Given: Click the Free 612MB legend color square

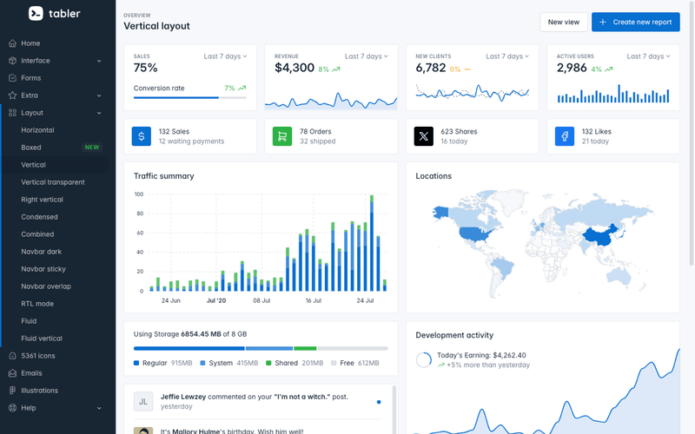Looking at the screenshot, I should (x=334, y=363).
